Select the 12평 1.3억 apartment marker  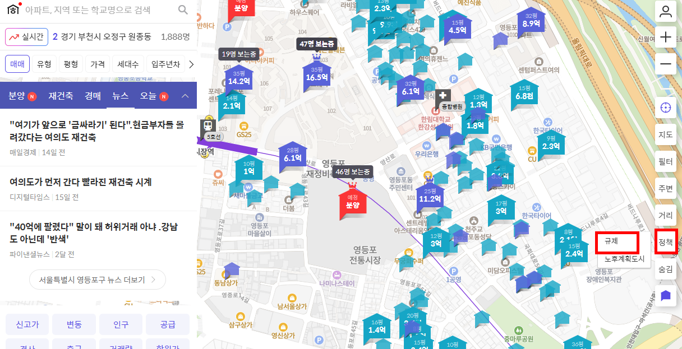tap(478, 101)
